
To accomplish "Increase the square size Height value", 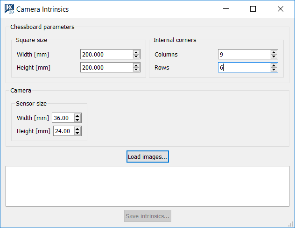I will [x=136, y=65].
